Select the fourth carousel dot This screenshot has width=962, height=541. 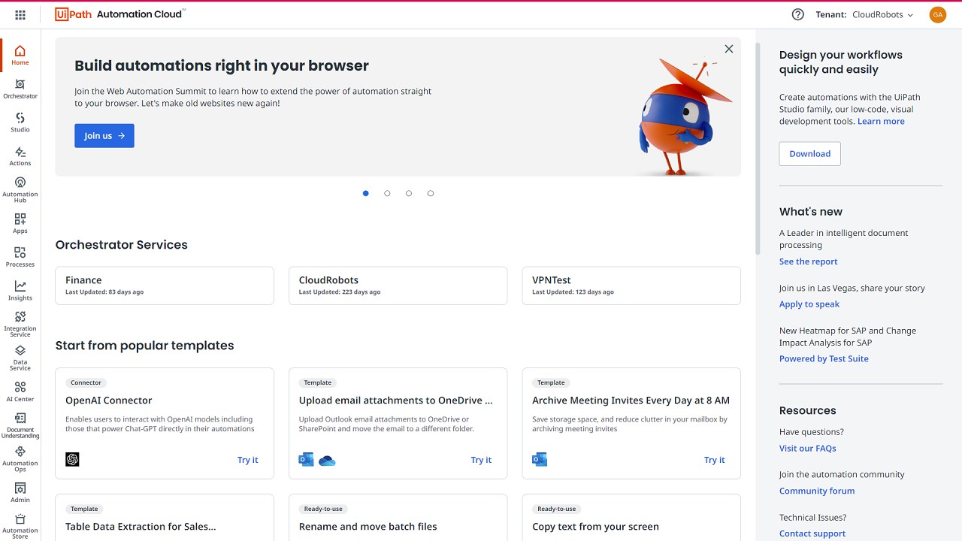tap(431, 193)
